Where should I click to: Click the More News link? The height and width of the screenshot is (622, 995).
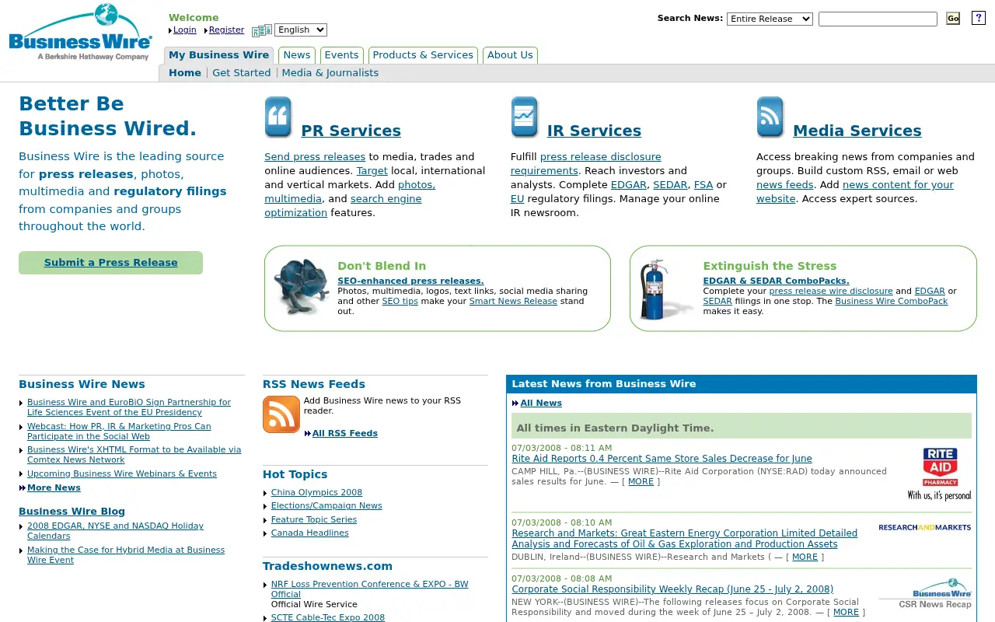54,488
